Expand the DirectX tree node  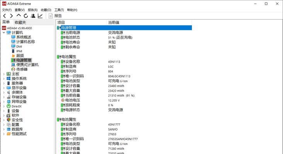(4, 106)
